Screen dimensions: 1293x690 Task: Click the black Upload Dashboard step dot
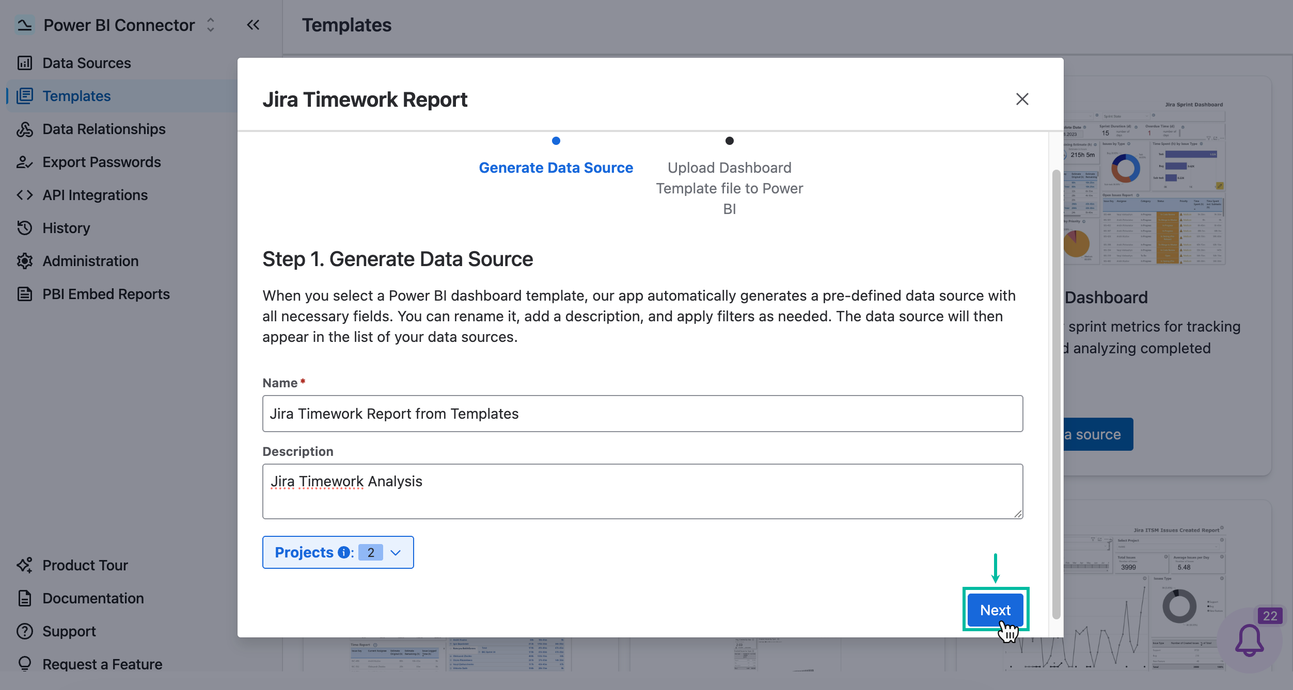pyautogui.click(x=730, y=141)
